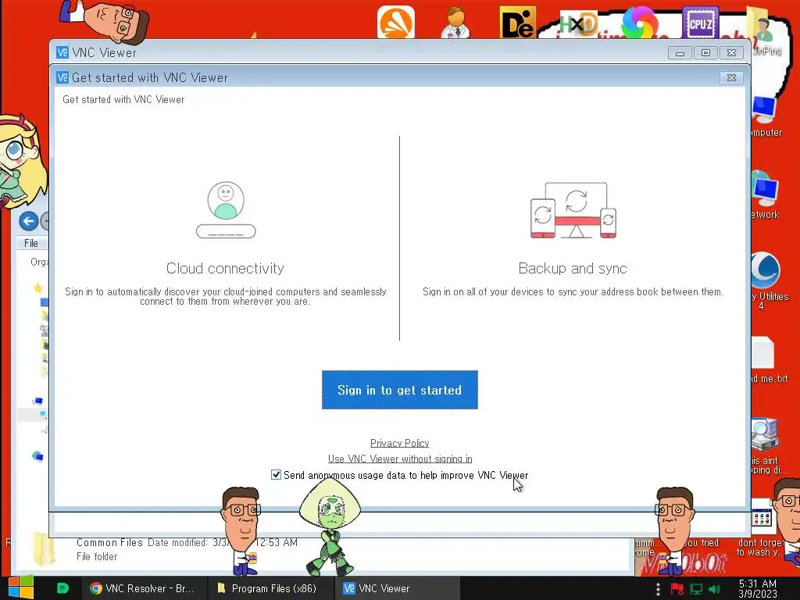The height and width of the screenshot is (600, 800).
Task: Close the Get started with VNC Viewer dialog
Action: (x=731, y=77)
